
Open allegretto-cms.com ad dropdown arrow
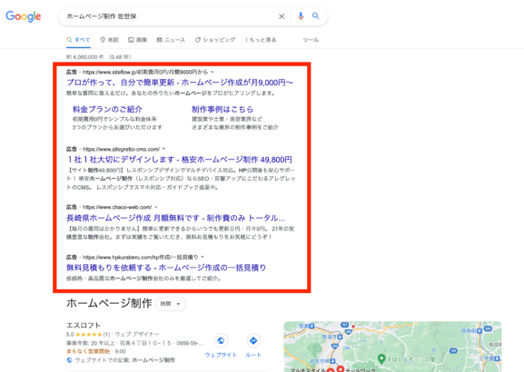click(x=163, y=149)
